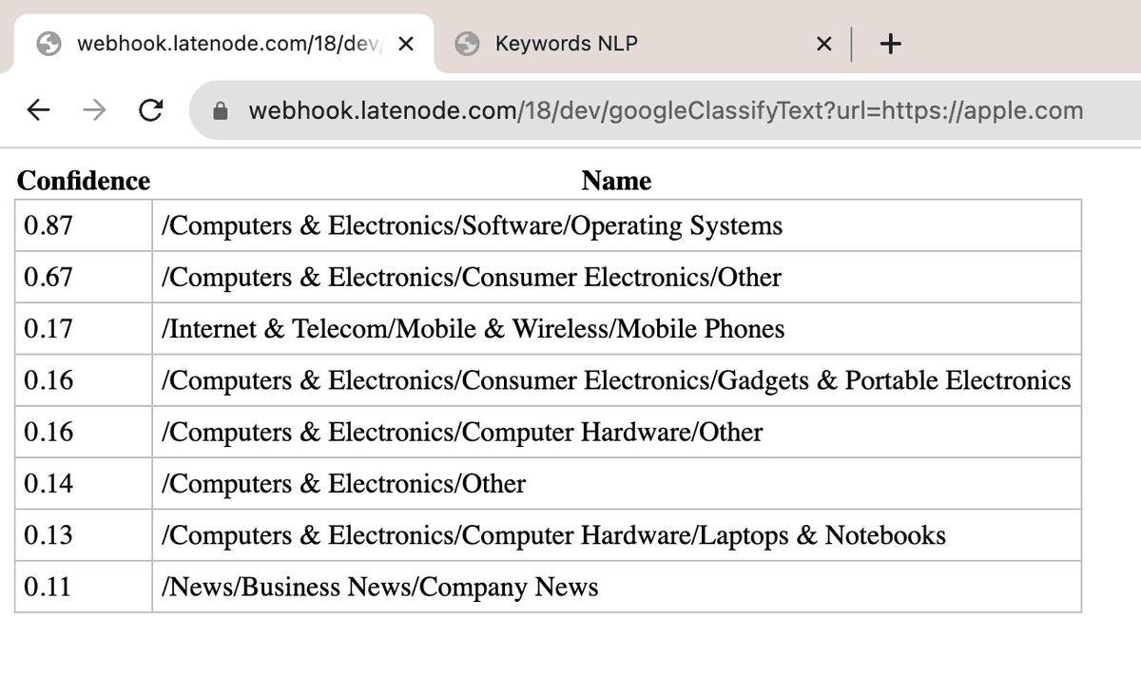Viewport: 1141px width, 677px height.
Task: Open a new tab with plus button
Action: 890,44
